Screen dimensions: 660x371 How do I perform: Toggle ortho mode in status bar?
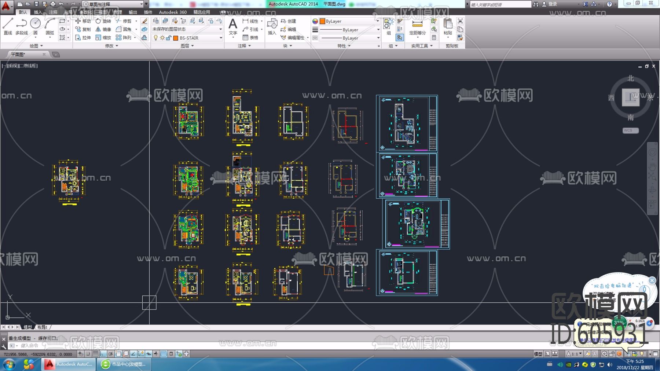pyautogui.click(x=103, y=354)
